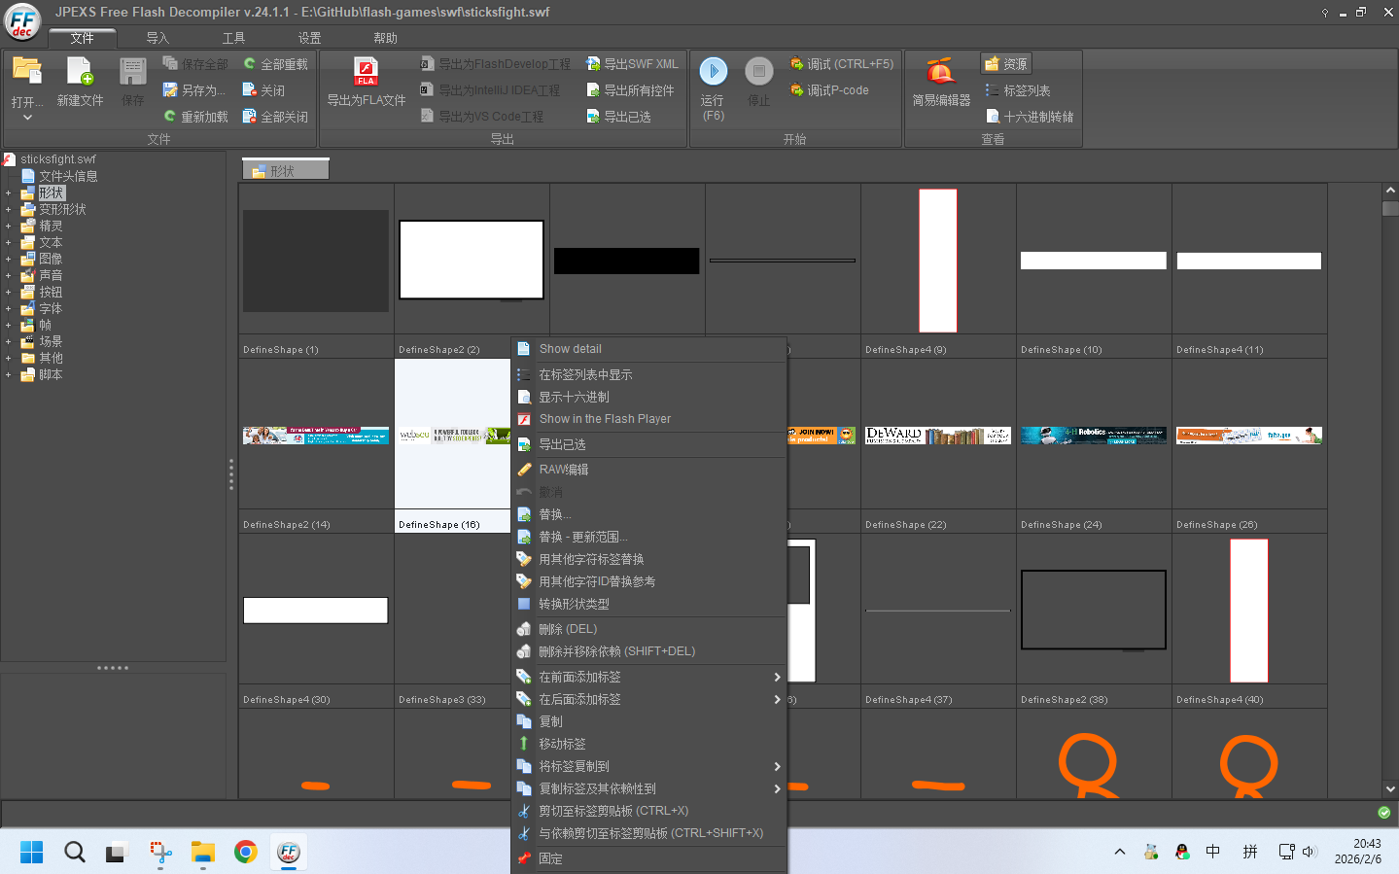Viewport: 1399px width, 874px height.
Task: Click the Run (F6) play icon
Action: pyautogui.click(x=713, y=72)
